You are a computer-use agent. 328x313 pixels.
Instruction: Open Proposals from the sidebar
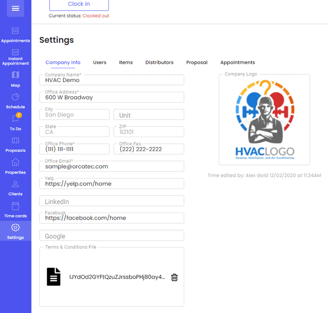click(x=15, y=141)
